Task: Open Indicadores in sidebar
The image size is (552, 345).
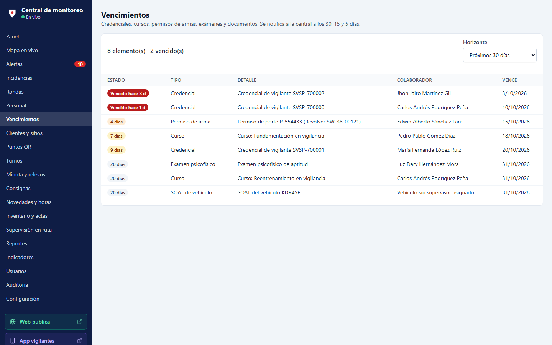Action: click(46, 257)
